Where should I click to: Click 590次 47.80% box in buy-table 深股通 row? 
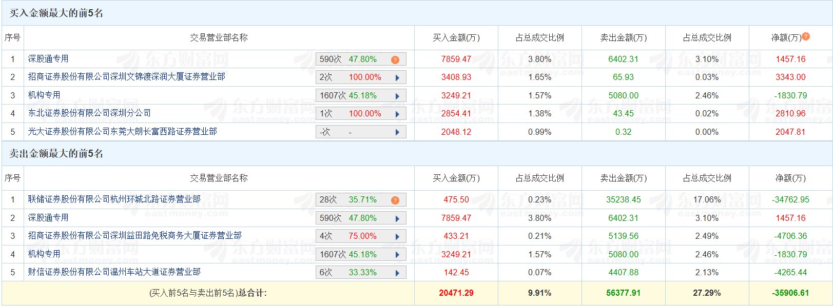[361, 59]
